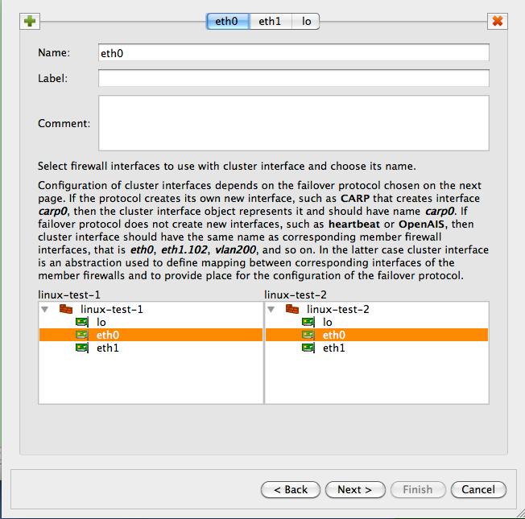Select the linux-test-2 root tree row
Viewport: 525px width, 519px height.
pos(377,309)
